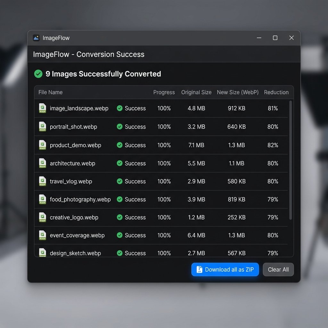Click the 580 KB new size cell
The height and width of the screenshot is (328, 328).
click(237, 181)
